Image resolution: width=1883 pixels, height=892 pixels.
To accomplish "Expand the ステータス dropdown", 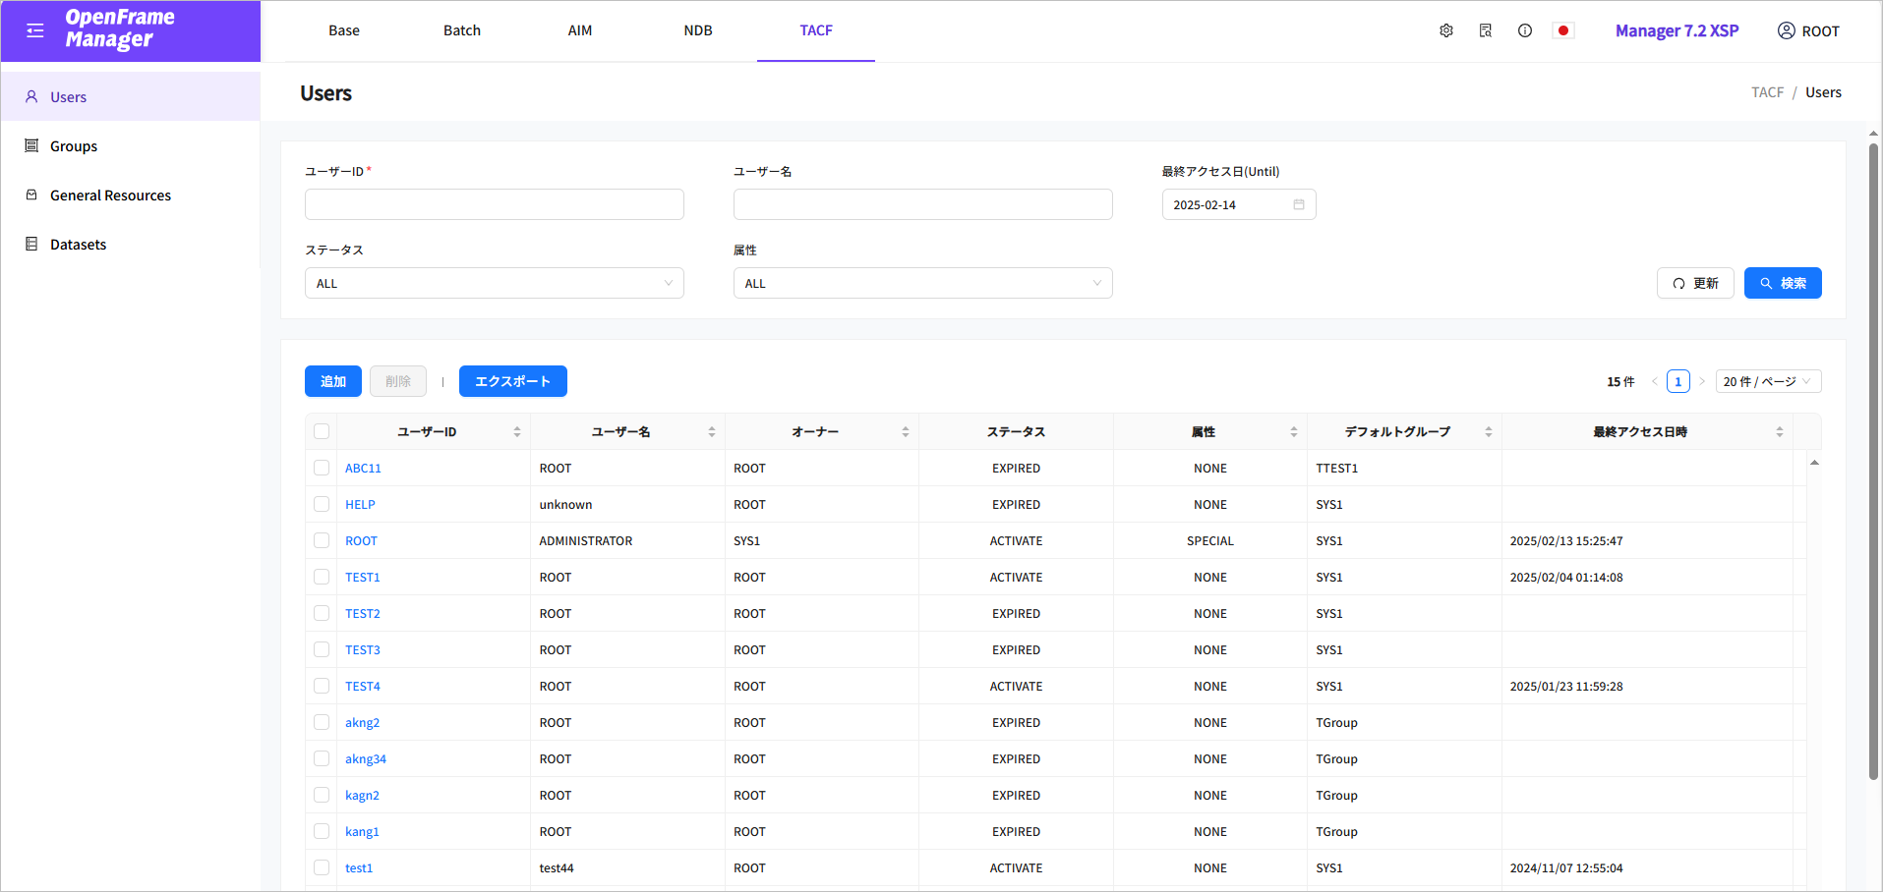I will click(494, 283).
